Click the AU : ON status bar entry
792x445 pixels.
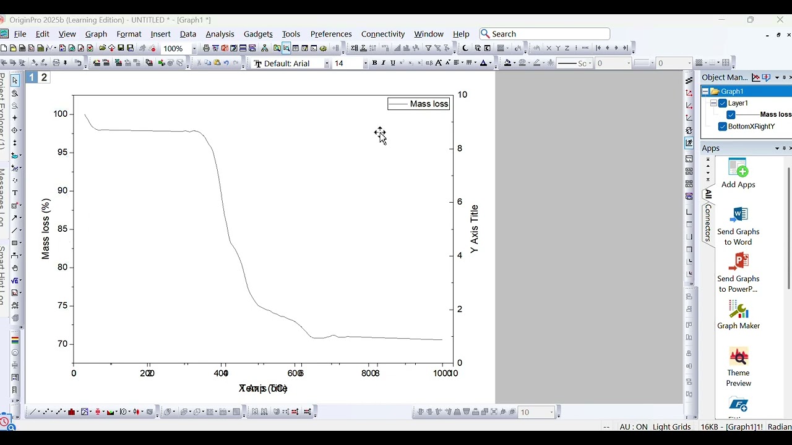point(634,427)
